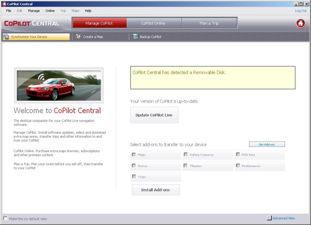Click the Log Out link
Viewport: 311px width, 225px height.
[300, 11]
